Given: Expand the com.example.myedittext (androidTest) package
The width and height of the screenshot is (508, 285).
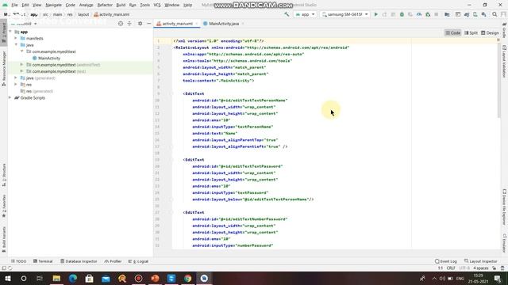Looking at the screenshot, I should coord(21,65).
